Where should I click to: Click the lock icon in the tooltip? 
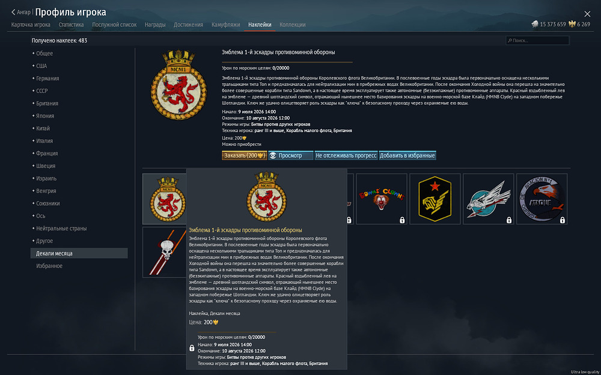(x=192, y=348)
